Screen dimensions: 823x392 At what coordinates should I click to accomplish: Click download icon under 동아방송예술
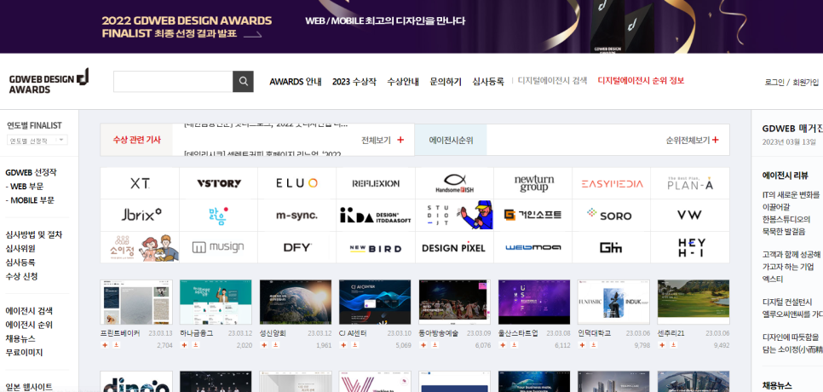[x=435, y=345]
